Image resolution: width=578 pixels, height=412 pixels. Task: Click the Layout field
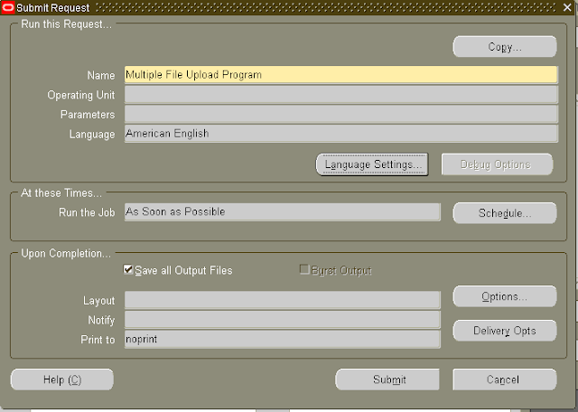(283, 300)
